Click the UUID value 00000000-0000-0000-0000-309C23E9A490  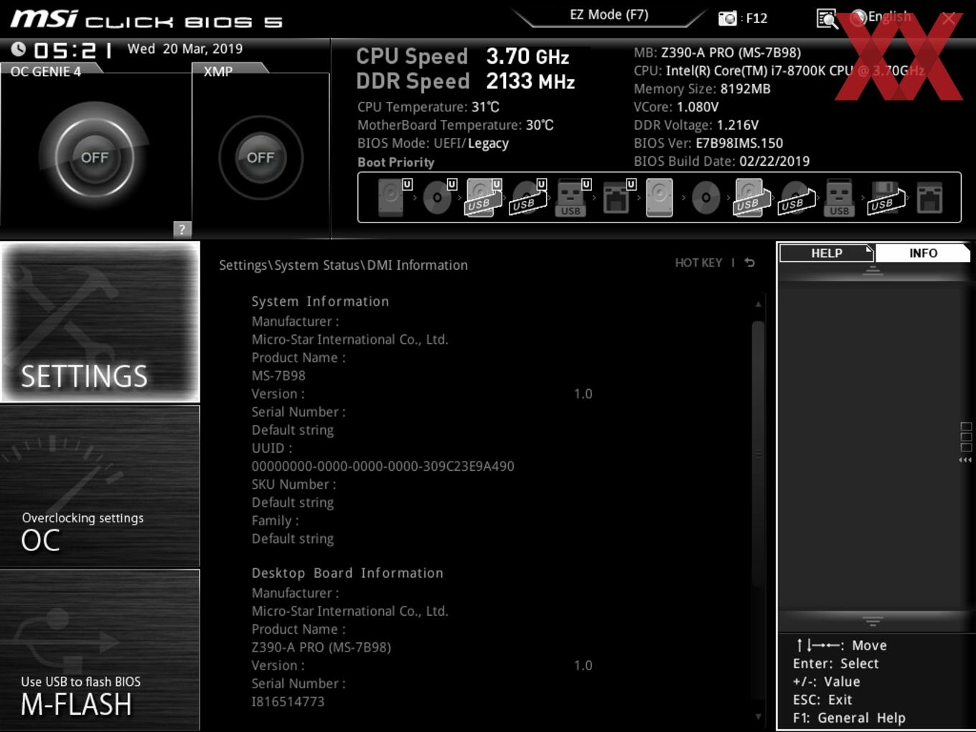click(383, 466)
